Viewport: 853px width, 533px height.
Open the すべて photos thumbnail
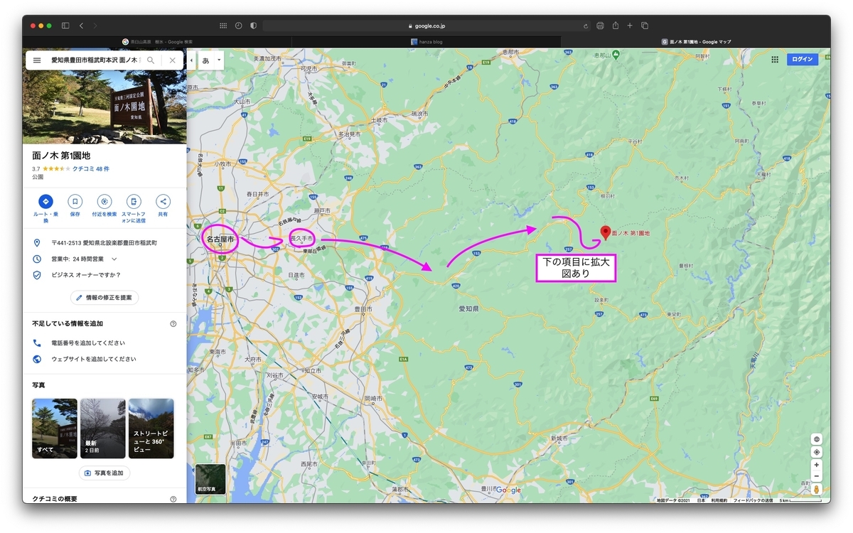55,429
